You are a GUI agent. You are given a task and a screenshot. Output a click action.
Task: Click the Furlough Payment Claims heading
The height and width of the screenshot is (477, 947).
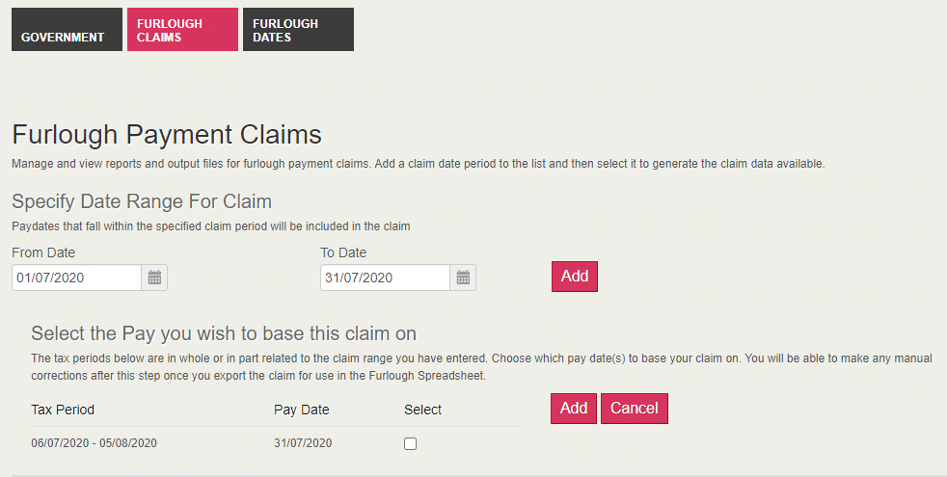(x=167, y=134)
